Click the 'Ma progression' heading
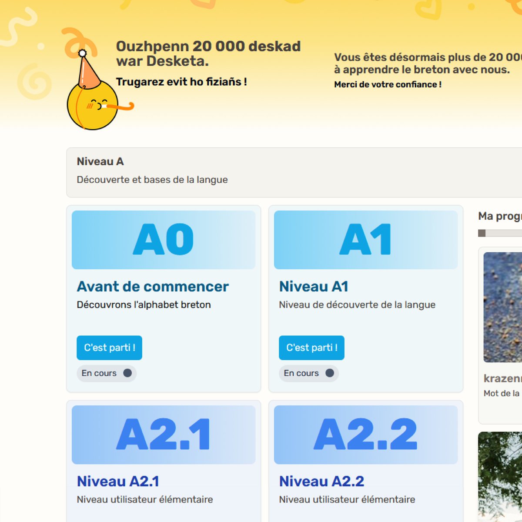This screenshot has height=522, width=522. [x=500, y=216]
